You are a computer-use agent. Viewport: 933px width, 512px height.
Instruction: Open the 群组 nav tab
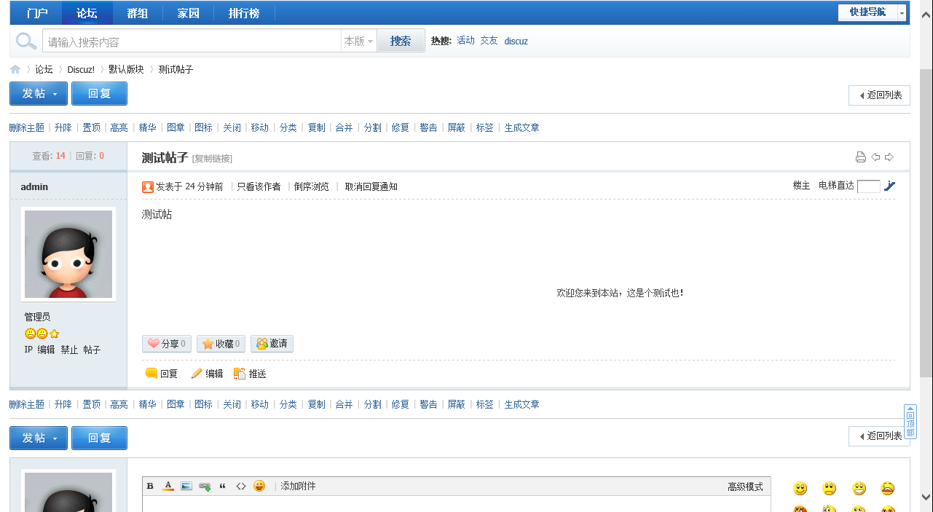coord(138,13)
